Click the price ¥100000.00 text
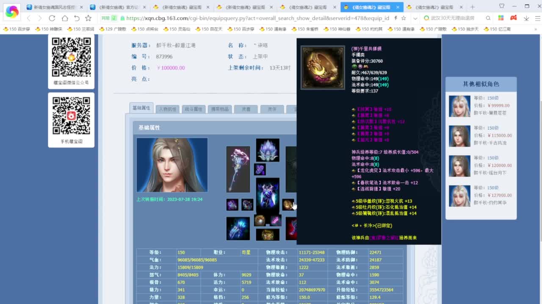Image resolution: width=542 pixels, height=304 pixels. coord(171,68)
